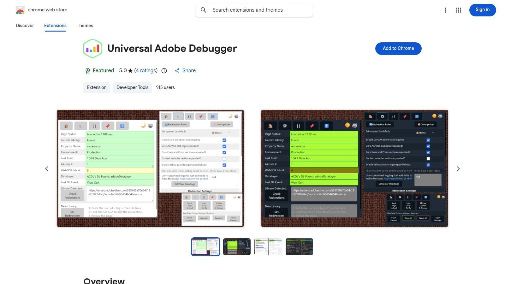Click the "915 users" text
The width and height of the screenshot is (505, 284).
pos(165,87)
